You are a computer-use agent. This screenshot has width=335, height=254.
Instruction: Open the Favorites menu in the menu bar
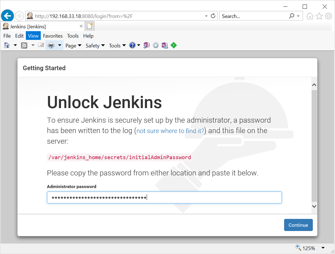click(53, 36)
